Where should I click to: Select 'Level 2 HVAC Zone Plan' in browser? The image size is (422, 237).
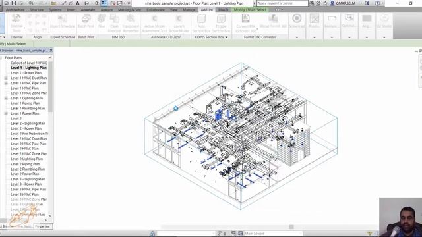click(x=29, y=153)
